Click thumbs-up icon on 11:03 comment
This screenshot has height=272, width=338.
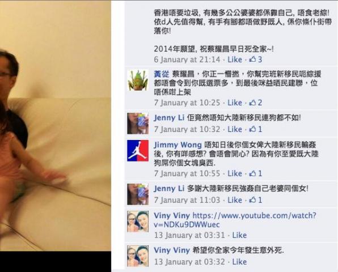point(252,200)
